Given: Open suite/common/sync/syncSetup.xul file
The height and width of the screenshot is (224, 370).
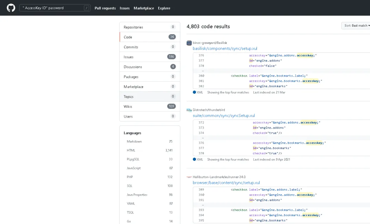Looking at the screenshot, I should pos(224,115).
